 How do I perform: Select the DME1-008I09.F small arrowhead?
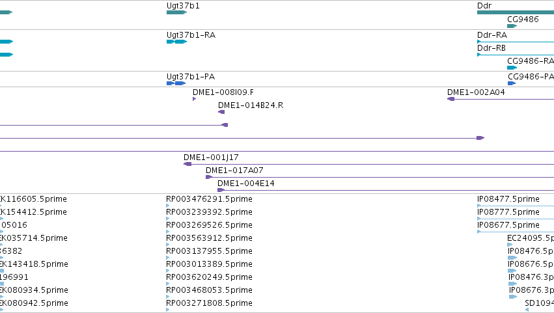point(195,99)
